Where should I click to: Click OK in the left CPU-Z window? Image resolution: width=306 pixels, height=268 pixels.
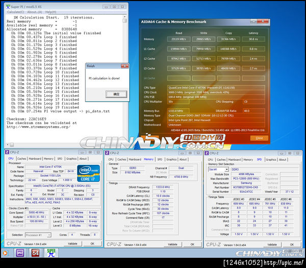coord(92,243)
